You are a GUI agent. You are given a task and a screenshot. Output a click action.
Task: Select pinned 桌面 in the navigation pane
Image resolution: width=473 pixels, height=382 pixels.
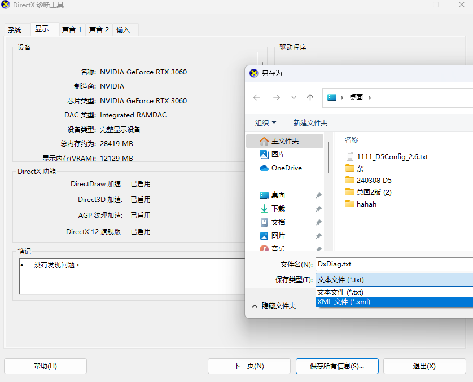tap(278, 195)
